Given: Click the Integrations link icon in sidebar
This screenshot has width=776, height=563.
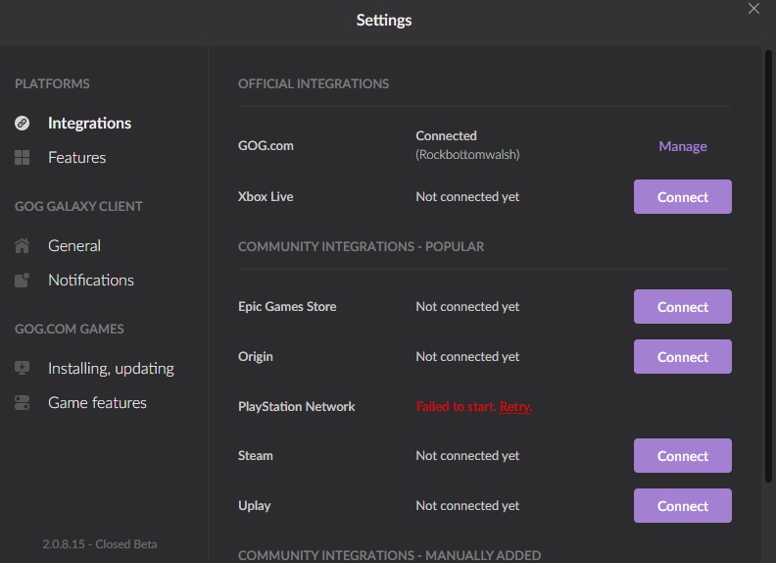Looking at the screenshot, I should [22, 123].
